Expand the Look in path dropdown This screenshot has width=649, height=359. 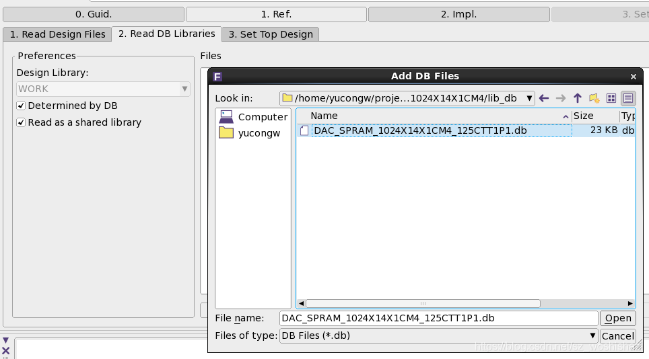tap(529, 98)
